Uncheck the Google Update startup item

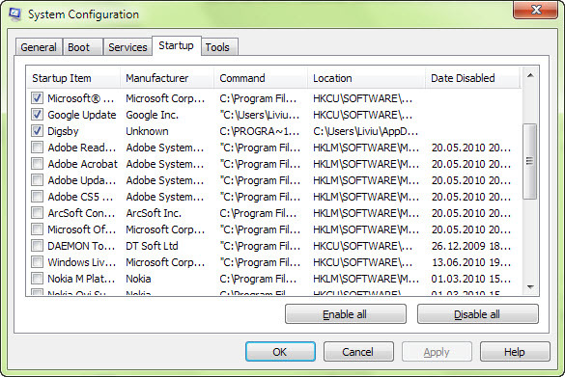click(x=37, y=115)
